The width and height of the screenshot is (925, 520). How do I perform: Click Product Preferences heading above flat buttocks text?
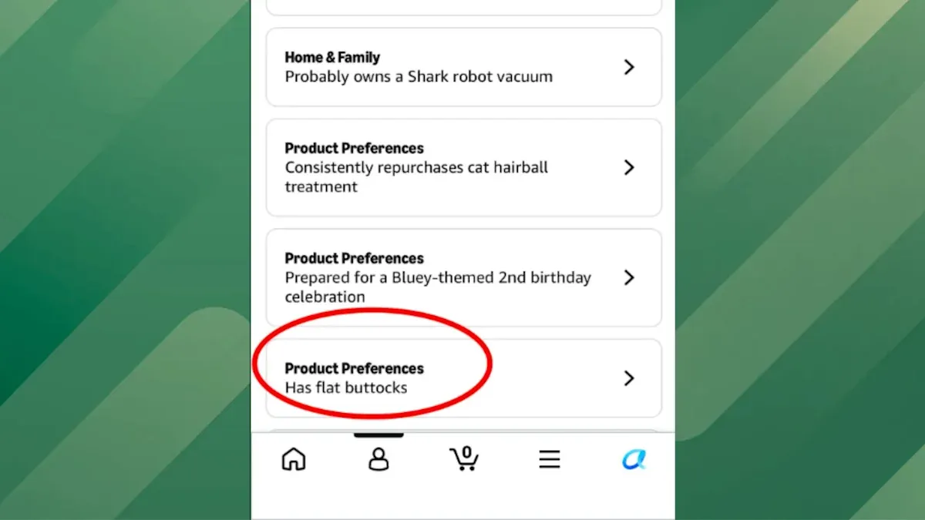pyautogui.click(x=355, y=368)
